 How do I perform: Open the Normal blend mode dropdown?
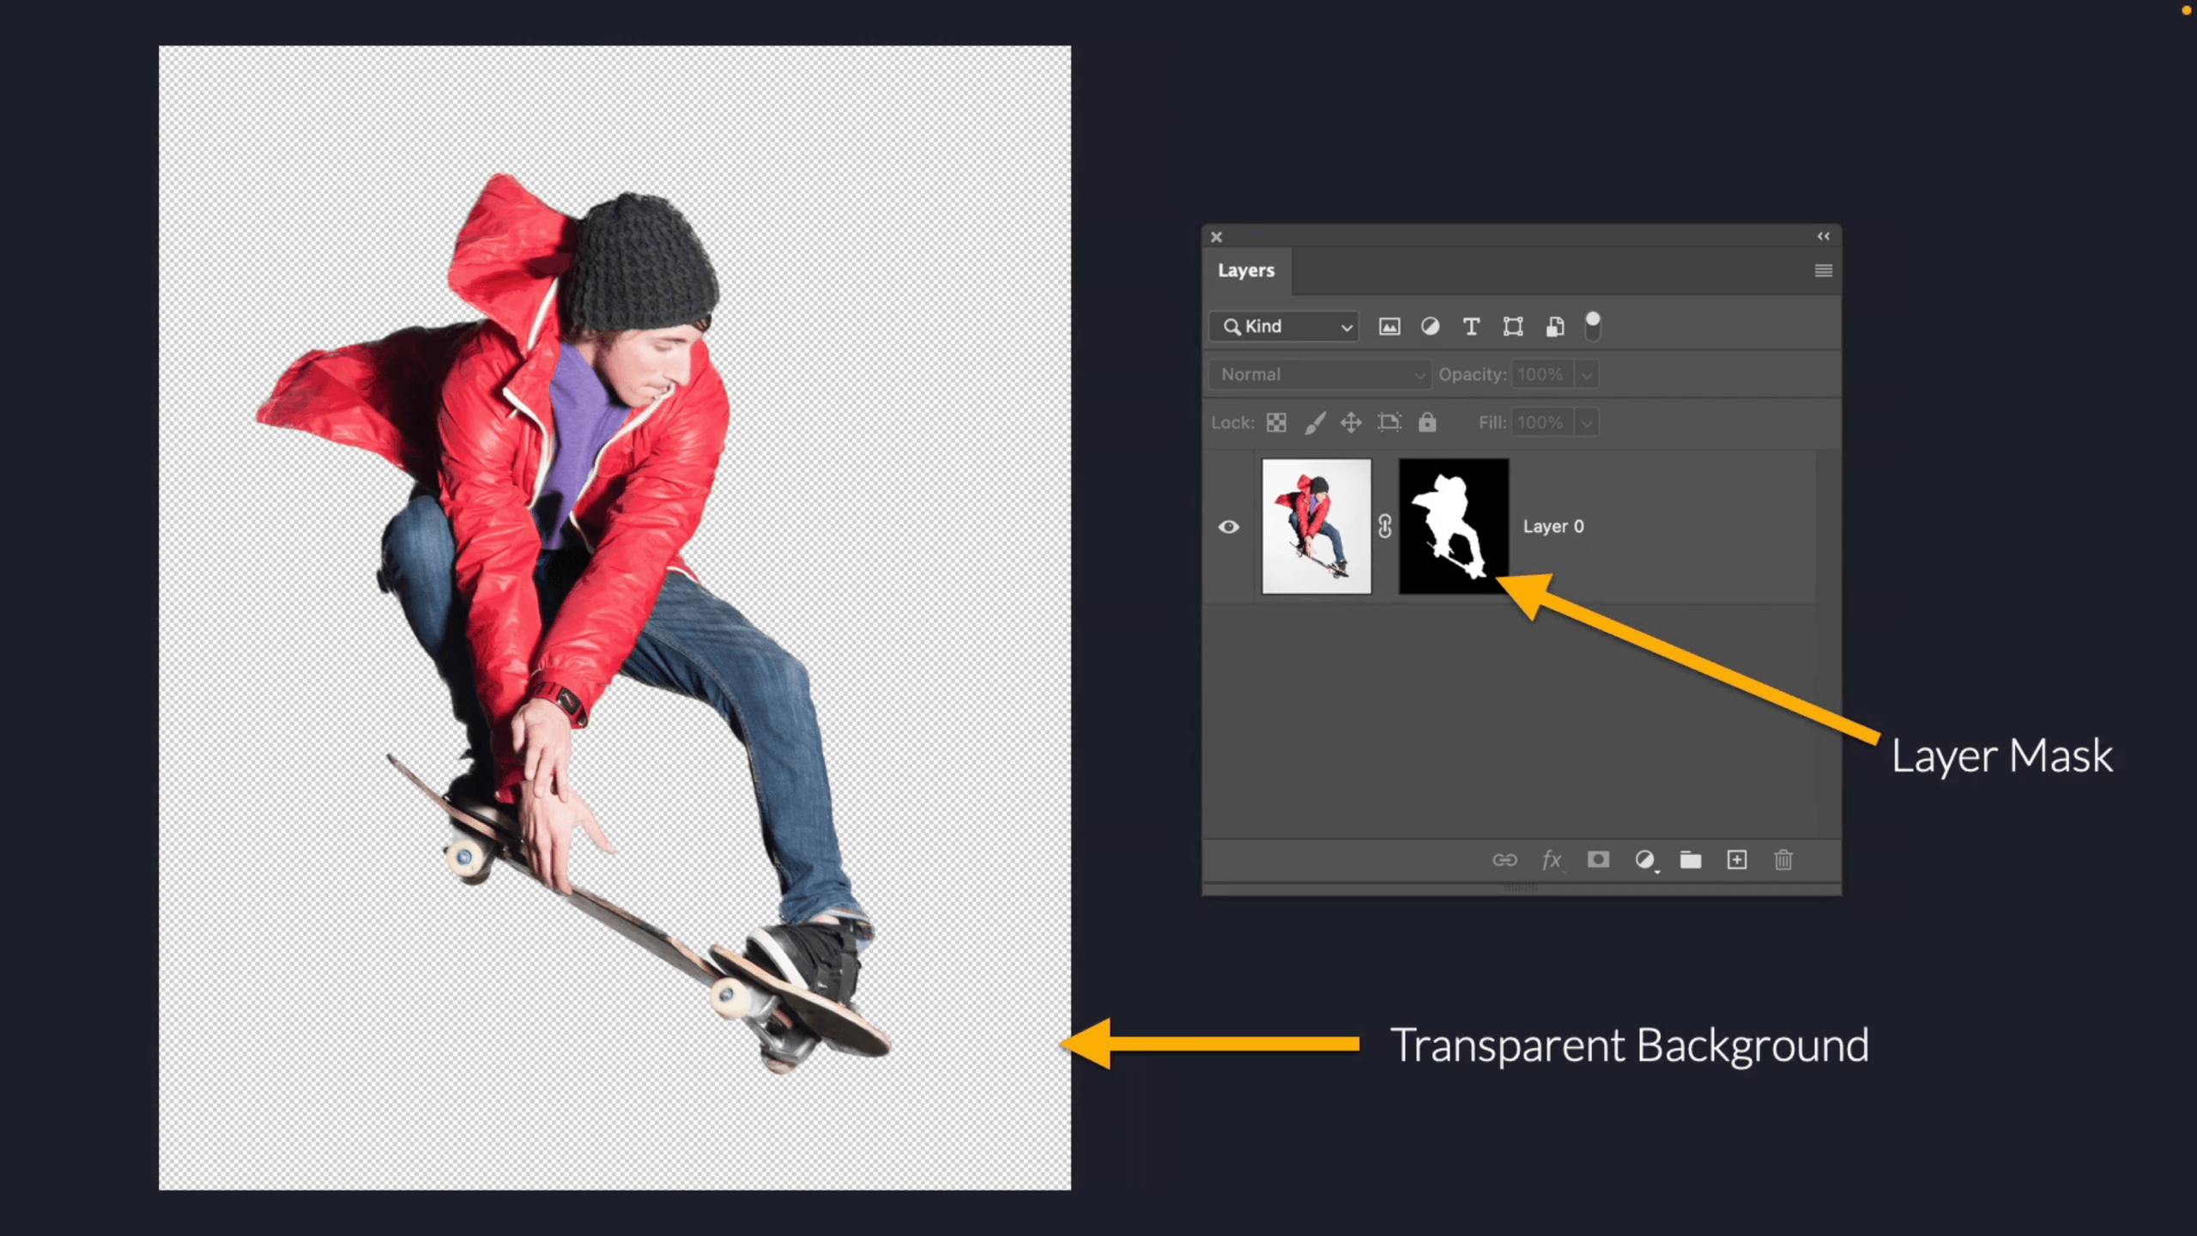coord(1320,374)
